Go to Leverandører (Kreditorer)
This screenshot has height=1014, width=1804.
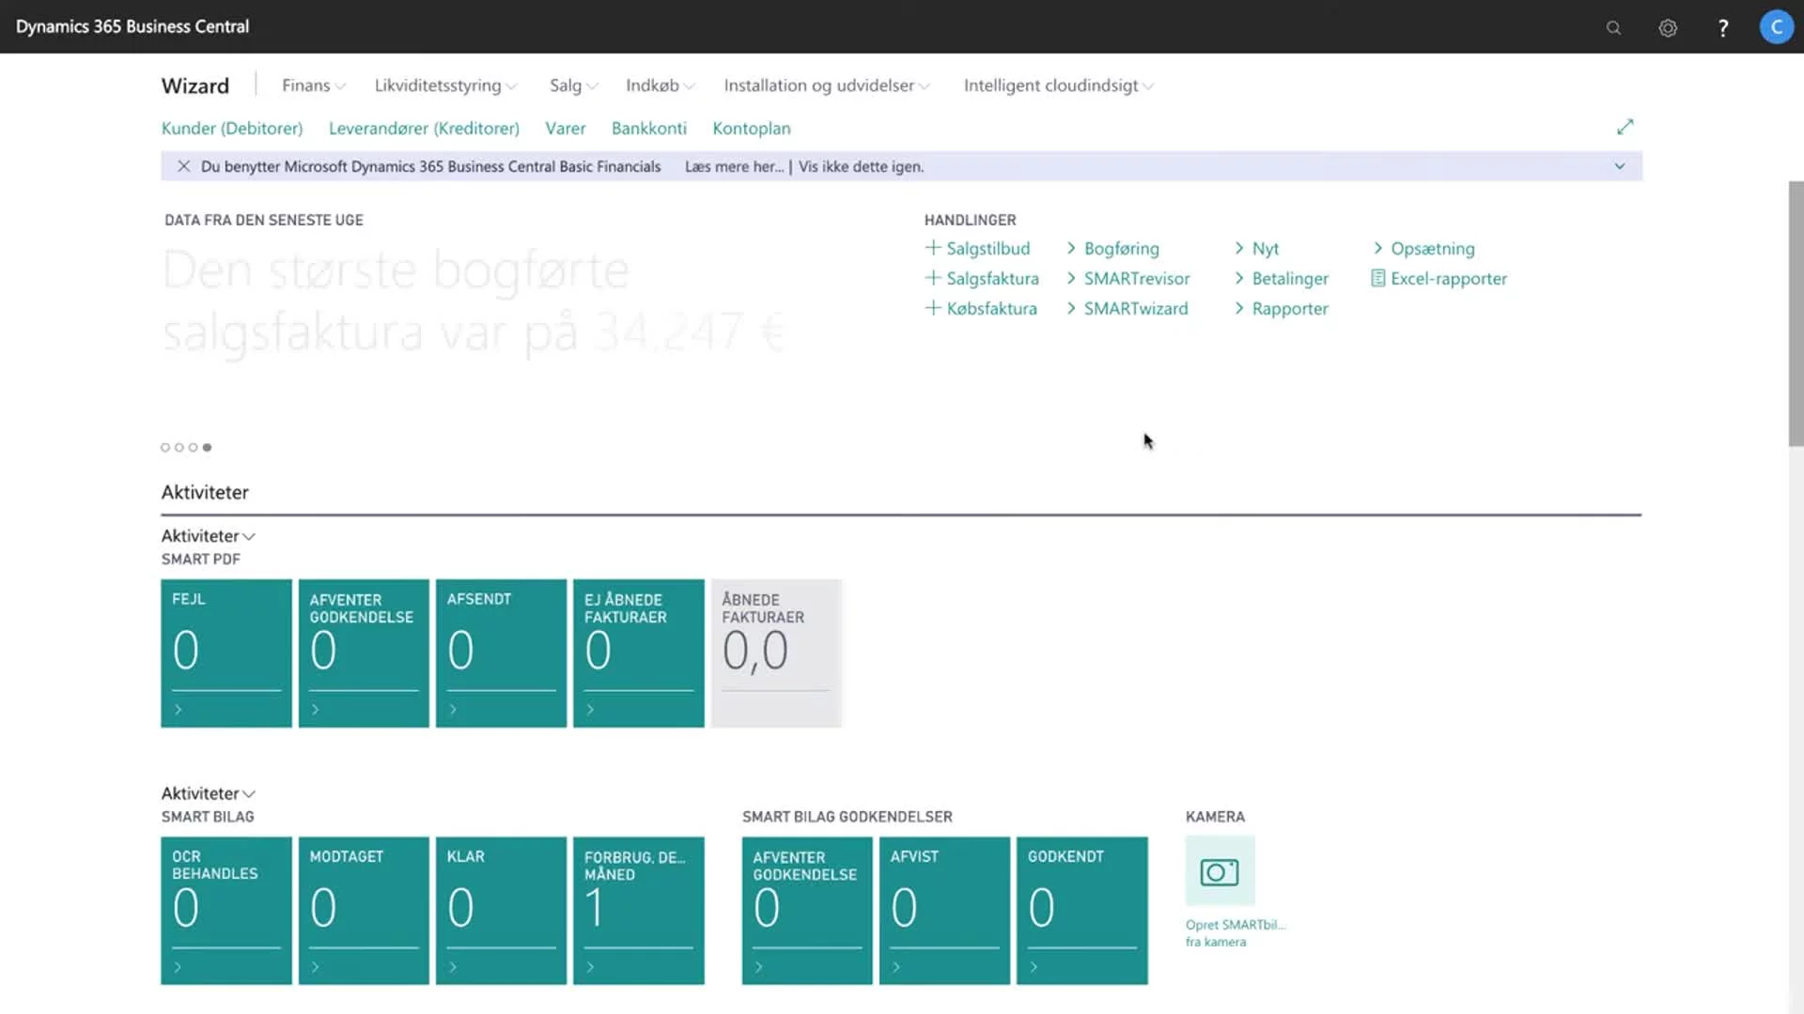point(424,129)
